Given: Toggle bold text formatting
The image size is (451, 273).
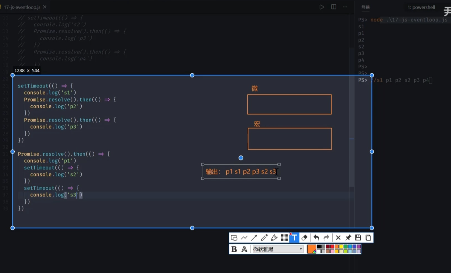Looking at the screenshot, I should click(x=234, y=249).
